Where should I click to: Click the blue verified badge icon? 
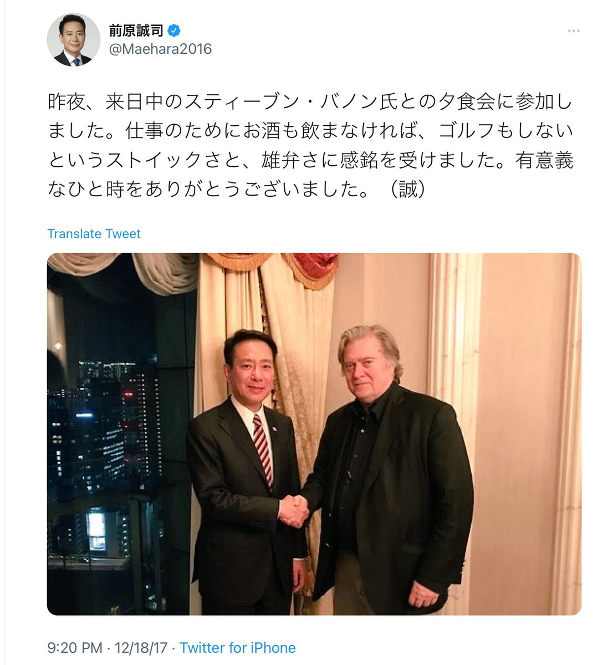click(x=175, y=30)
